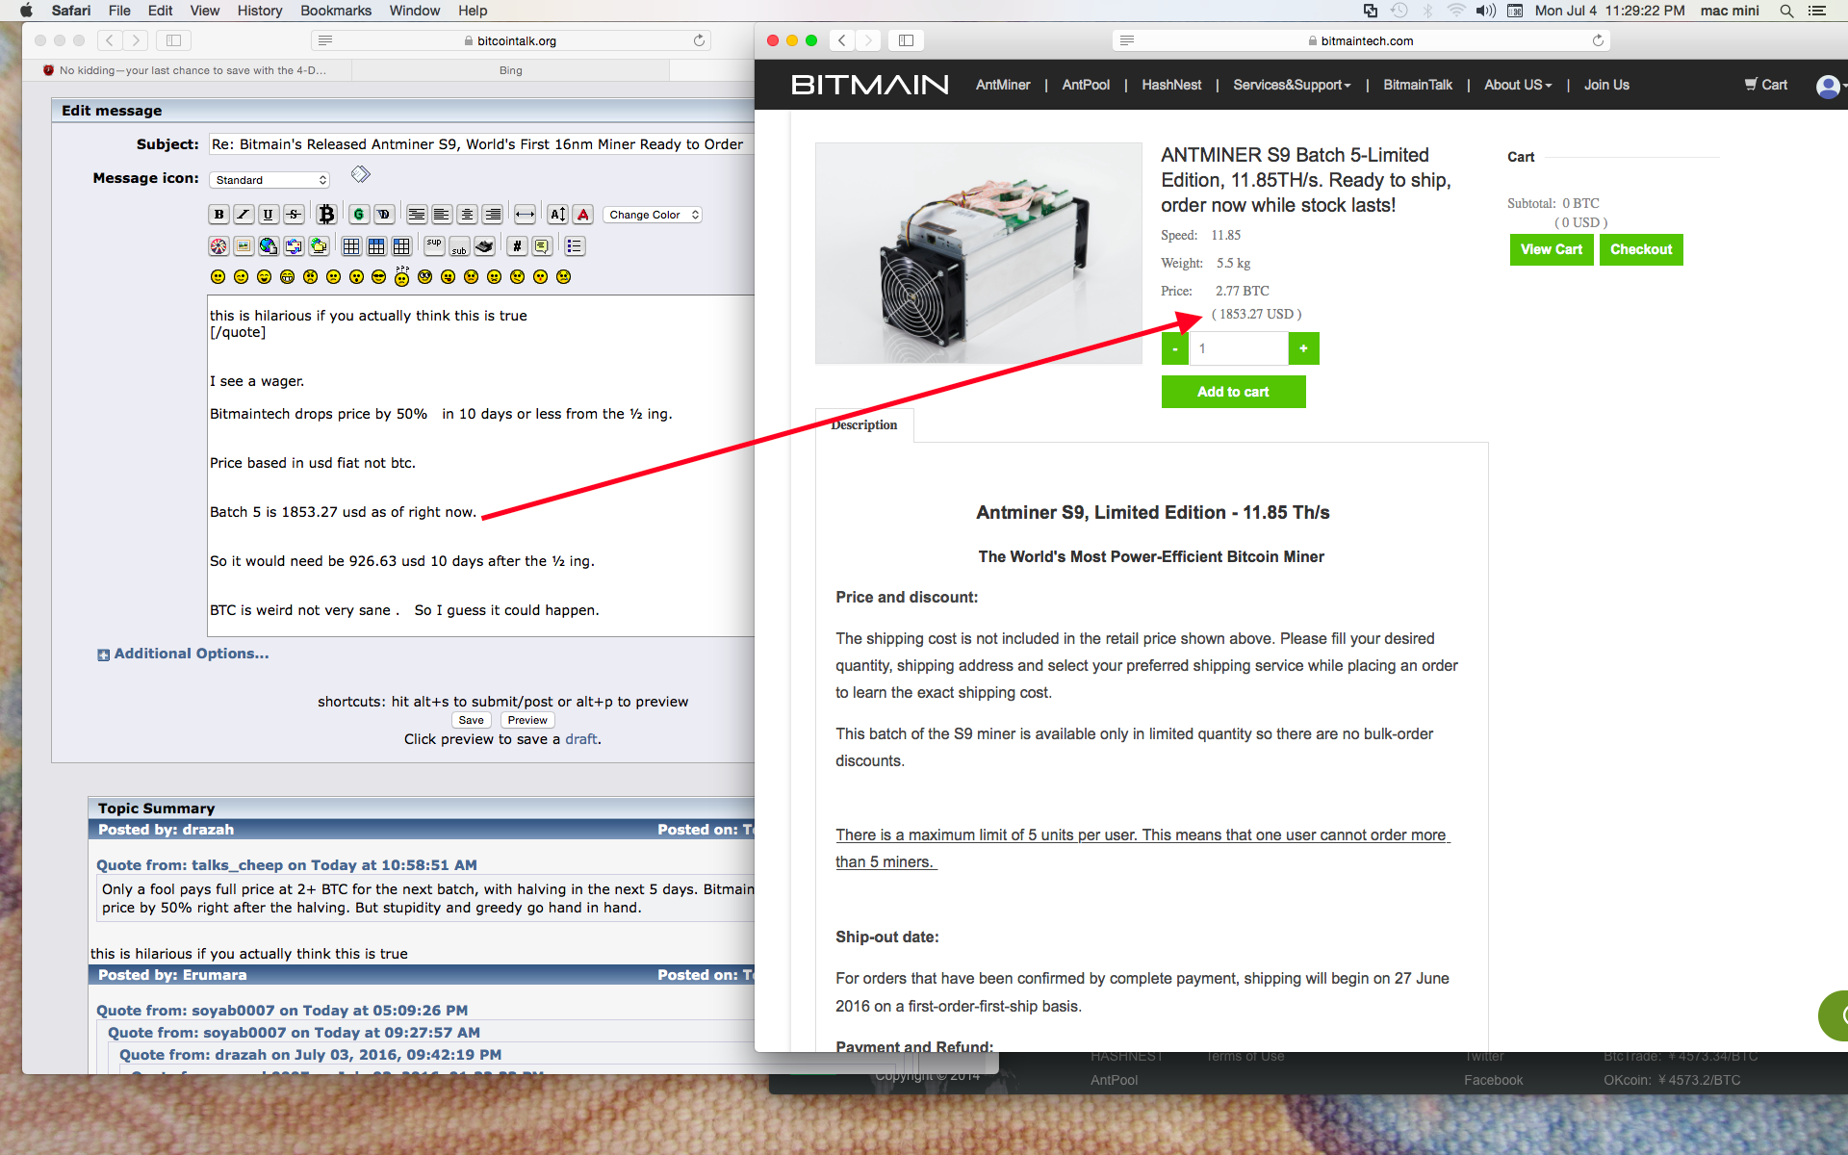1848x1155 pixels.
Task: Apply strikethrough formatting in forum editor
Action: (294, 215)
